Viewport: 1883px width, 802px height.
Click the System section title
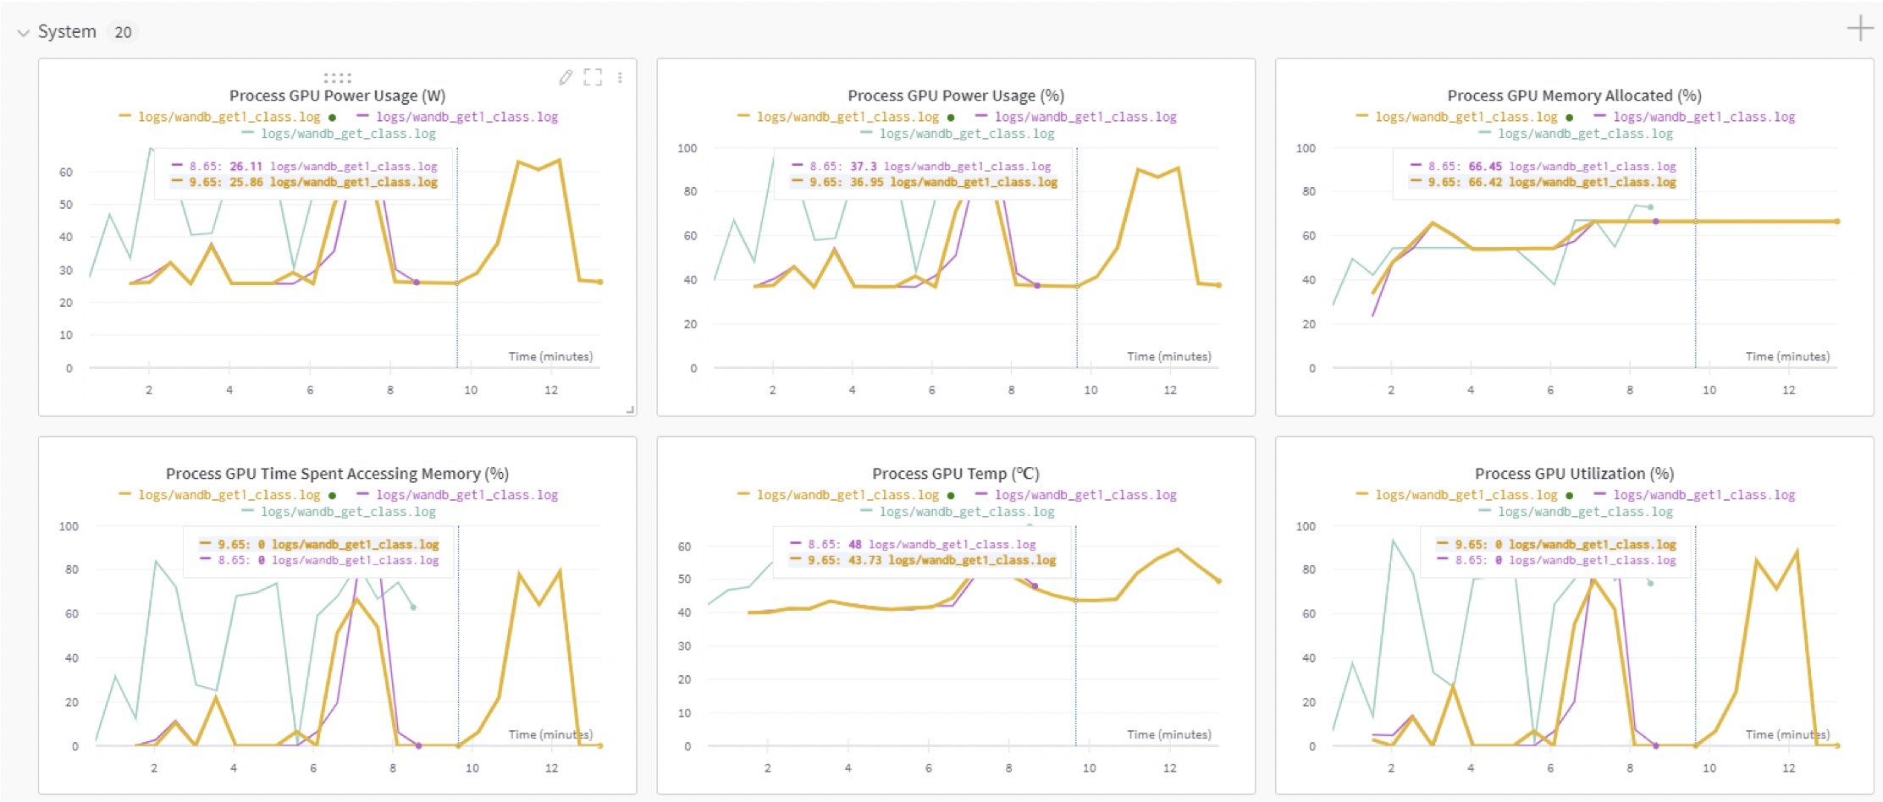click(x=67, y=32)
